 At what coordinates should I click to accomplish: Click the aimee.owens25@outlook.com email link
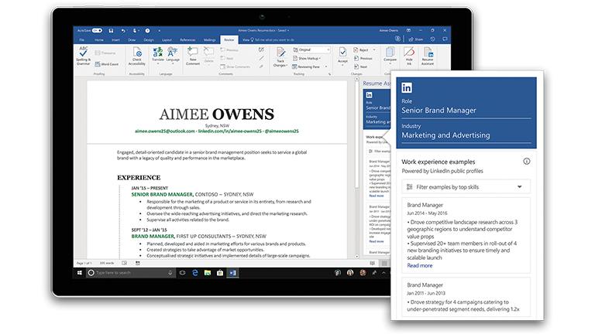(x=165, y=131)
